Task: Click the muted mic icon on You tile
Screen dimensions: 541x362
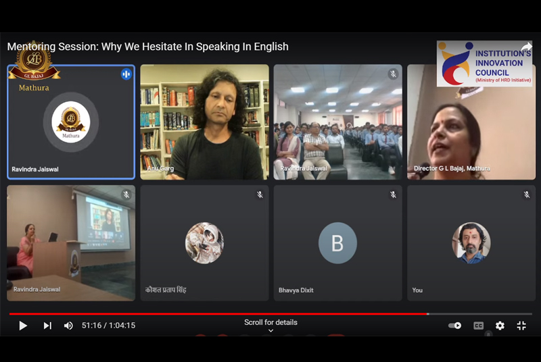Action: pos(527,195)
